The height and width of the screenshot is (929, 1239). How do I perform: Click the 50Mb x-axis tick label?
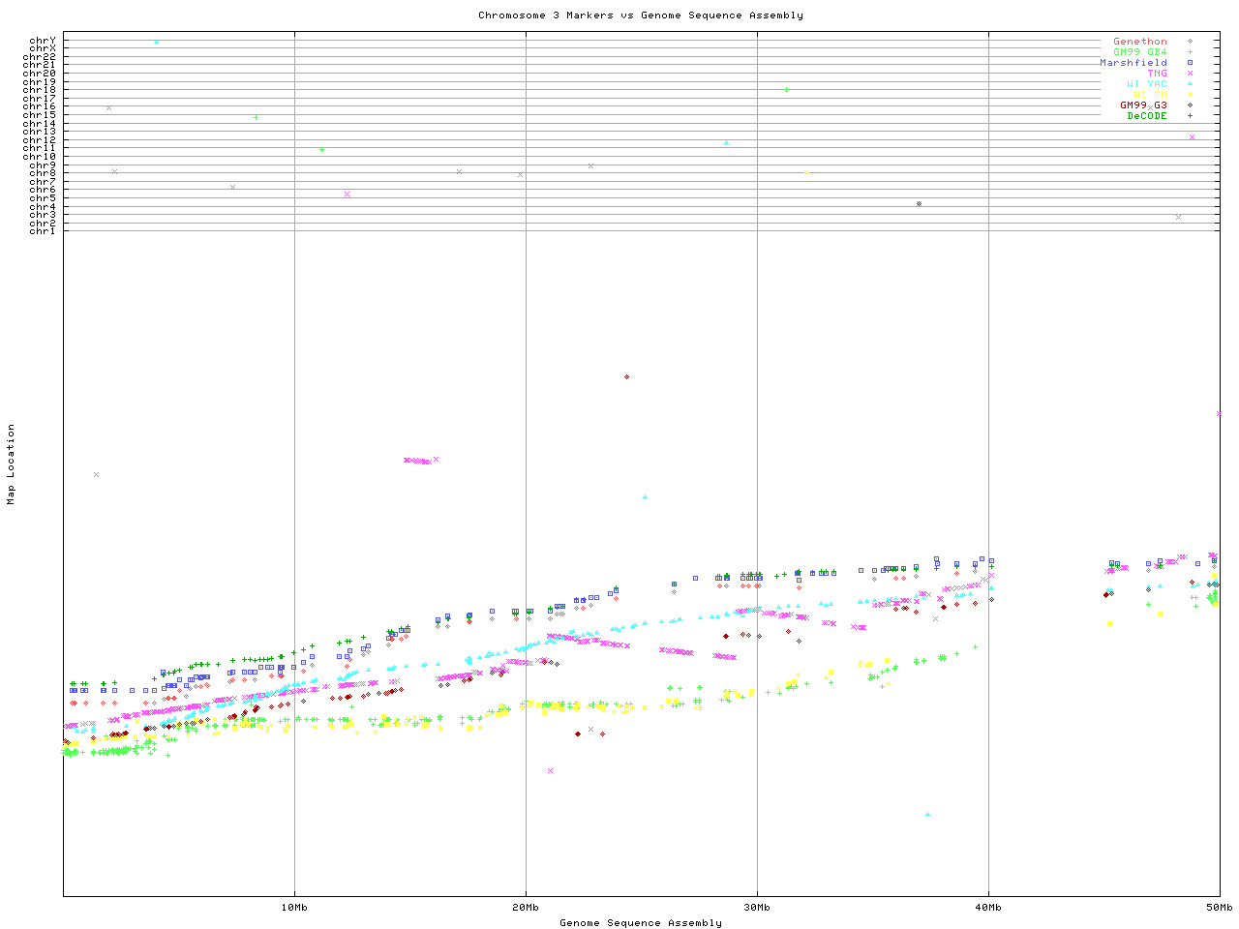(1219, 908)
